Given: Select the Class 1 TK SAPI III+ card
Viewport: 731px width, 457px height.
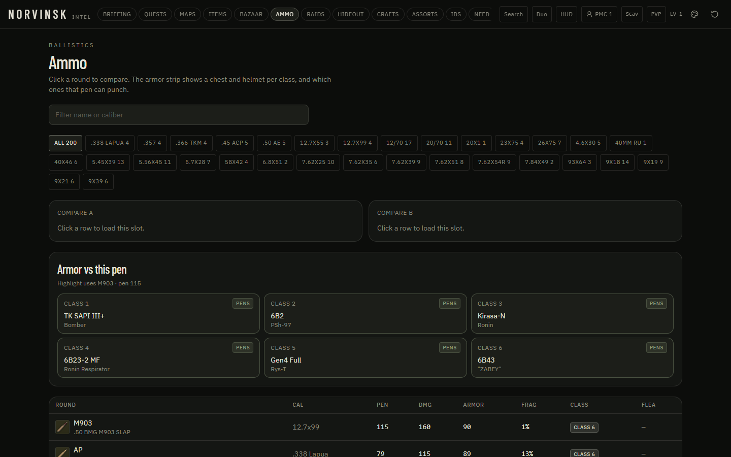Looking at the screenshot, I should tap(158, 314).
